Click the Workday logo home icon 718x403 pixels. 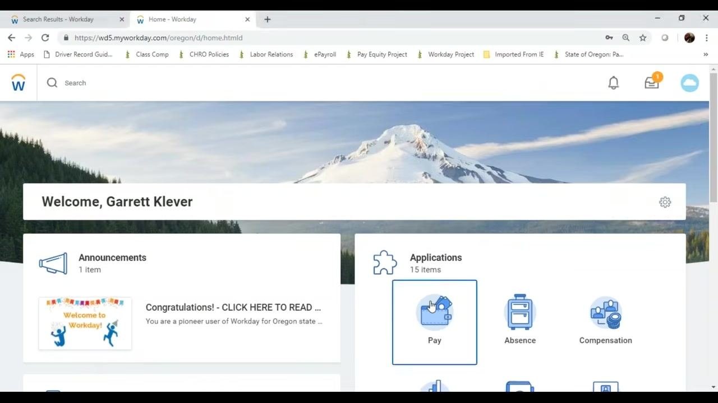pos(19,83)
